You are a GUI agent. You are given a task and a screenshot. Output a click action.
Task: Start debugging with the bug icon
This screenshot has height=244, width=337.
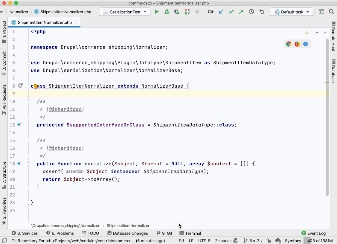pyautogui.click(x=167, y=12)
